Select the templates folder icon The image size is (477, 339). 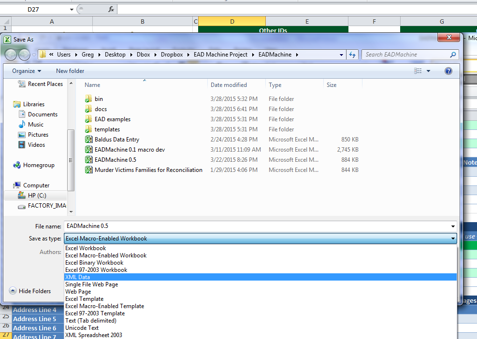(88, 129)
